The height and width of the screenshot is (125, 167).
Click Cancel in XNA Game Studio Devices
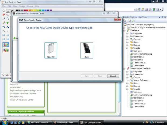113,76
